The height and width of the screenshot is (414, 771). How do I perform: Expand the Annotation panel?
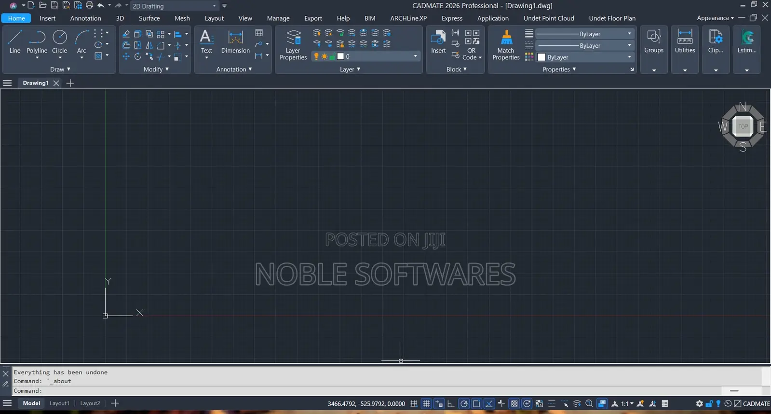(234, 69)
